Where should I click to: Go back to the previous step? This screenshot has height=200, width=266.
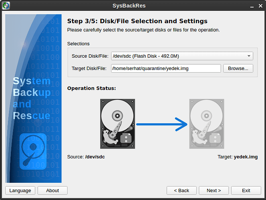tap(181, 190)
